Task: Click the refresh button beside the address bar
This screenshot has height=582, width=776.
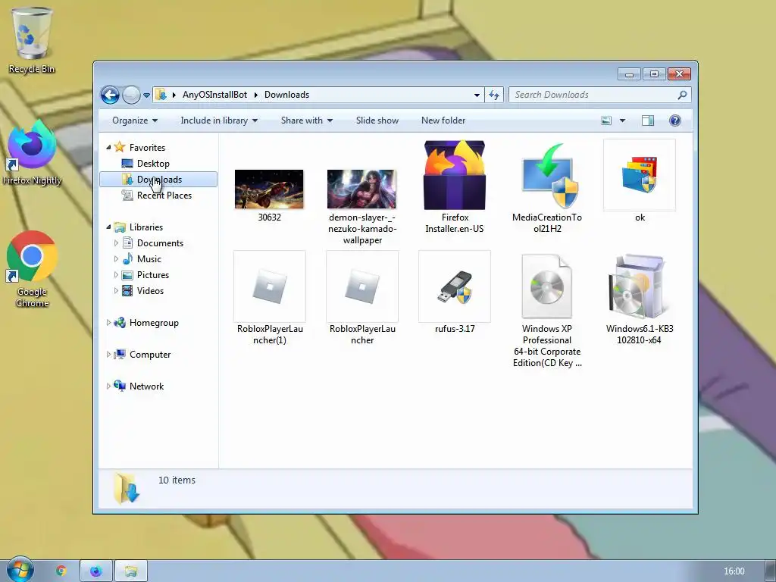Action: pos(494,95)
